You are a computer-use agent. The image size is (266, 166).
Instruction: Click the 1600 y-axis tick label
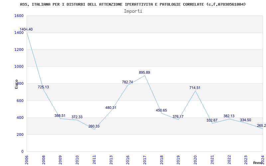(19, 16)
